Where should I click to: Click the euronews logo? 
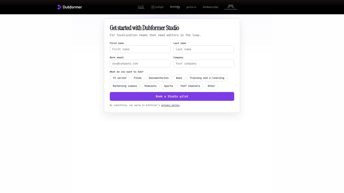pyautogui.click(x=141, y=7)
